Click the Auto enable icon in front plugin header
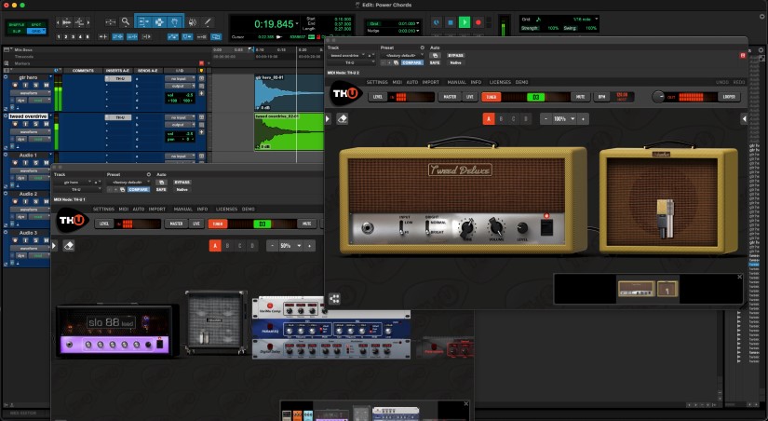768x421 pixels. [x=435, y=55]
